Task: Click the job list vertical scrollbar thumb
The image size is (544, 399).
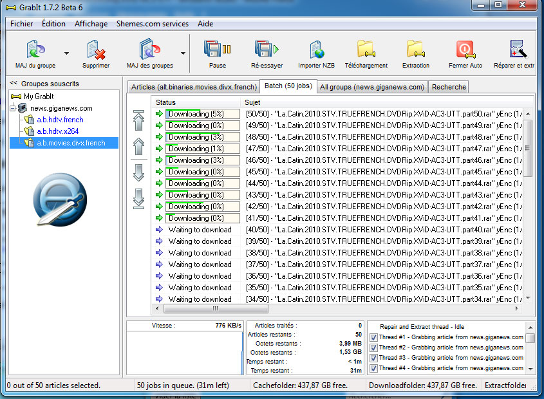Action: pyautogui.click(x=527, y=148)
